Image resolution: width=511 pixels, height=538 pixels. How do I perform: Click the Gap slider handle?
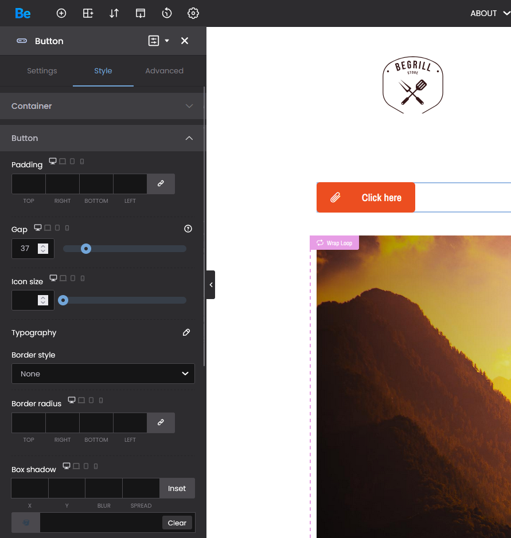(x=86, y=249)
